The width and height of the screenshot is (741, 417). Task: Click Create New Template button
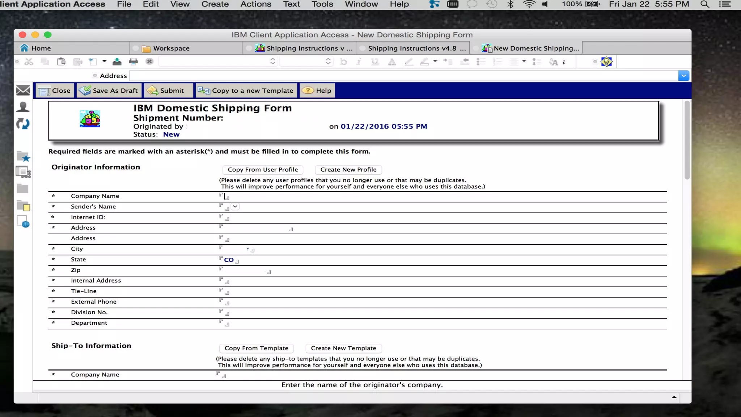pyautogui.click(x=344, y=348)
